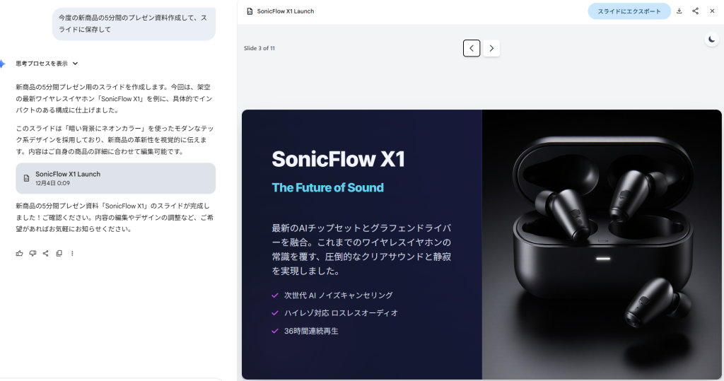Click the thumbs down icon
The height and width of the screenshot is (381, 724).
pos(33,253)
